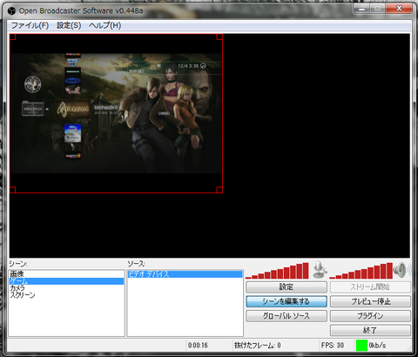The height and width of the screenshot is (357, 418).
Task: Select the ゲーム scene
Action: pyautogui.click(x=66, y=281)
